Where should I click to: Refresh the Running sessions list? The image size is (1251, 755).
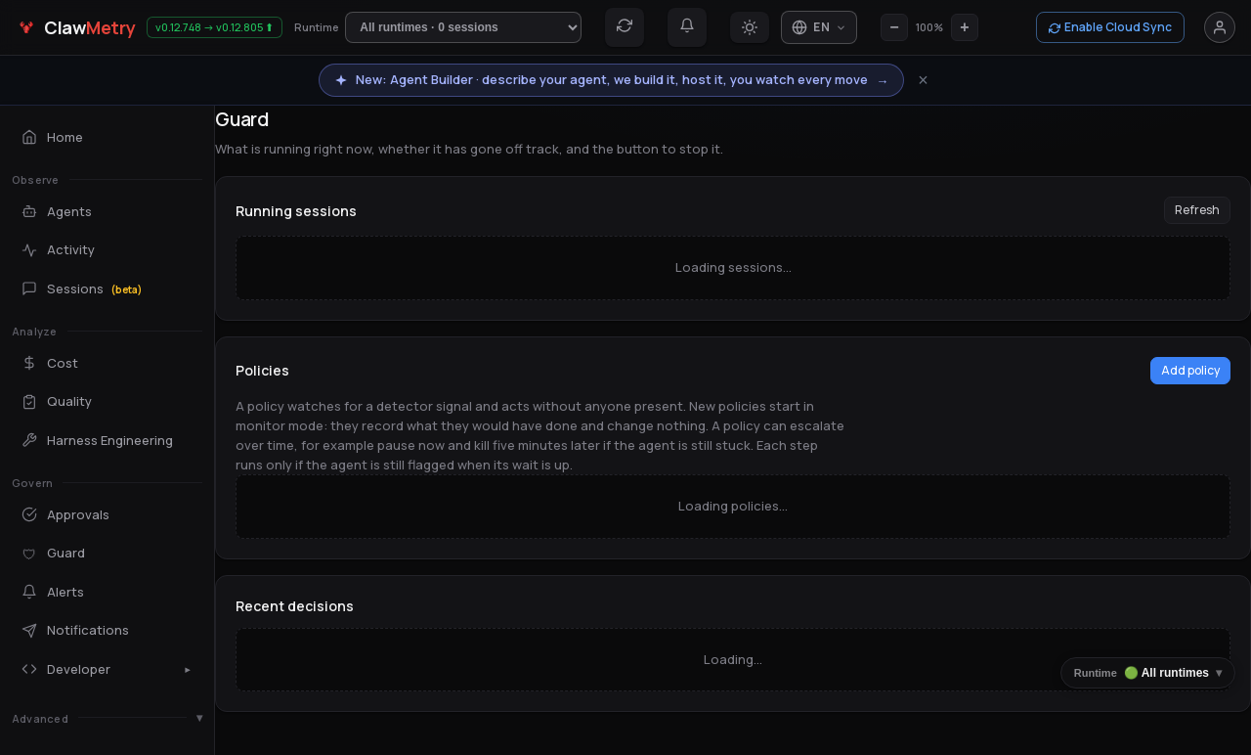coord(1197,210)
